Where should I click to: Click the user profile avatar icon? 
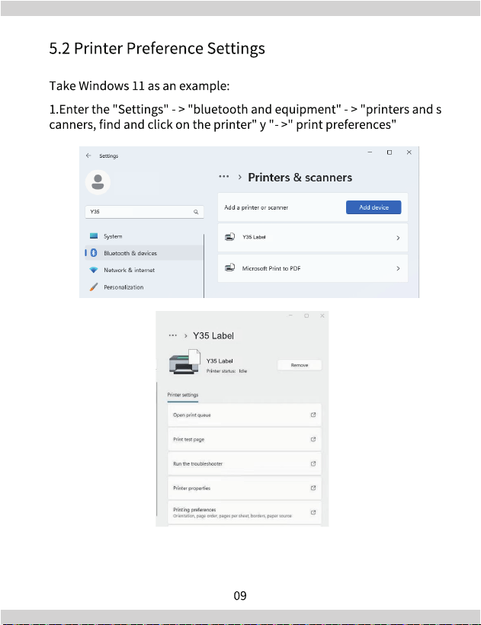pos(98,182)
